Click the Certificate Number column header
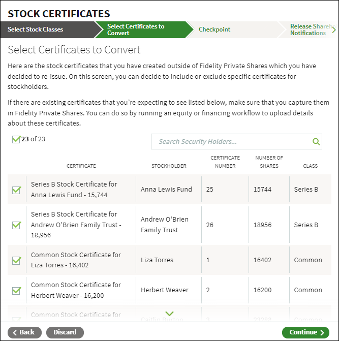339x341 pixels. point(225,162)
